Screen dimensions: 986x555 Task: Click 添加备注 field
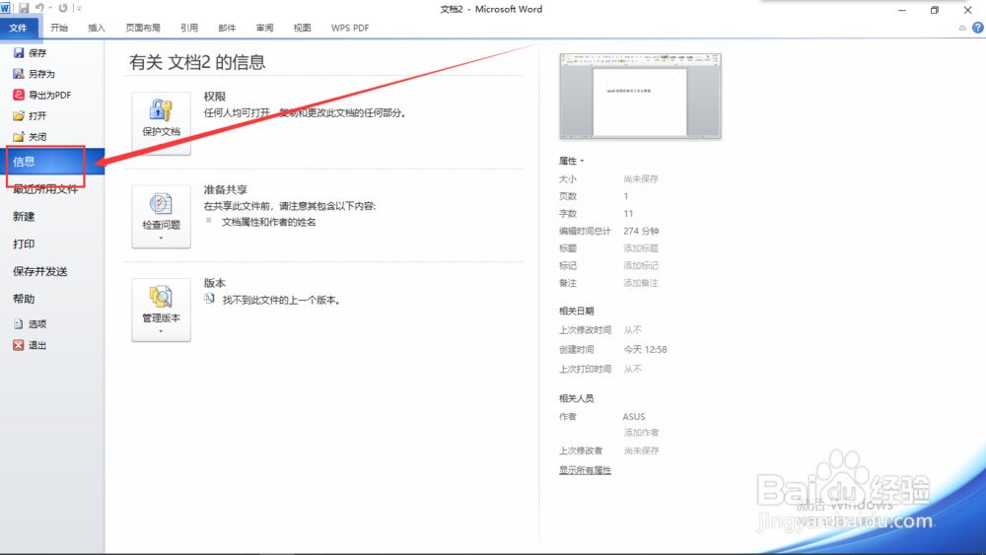pos(641,284)
